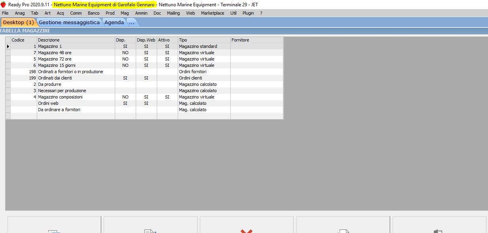Open the '...' overflow tab
The width and height of the screenshot is (488, 233).
[x=132, y=22]
